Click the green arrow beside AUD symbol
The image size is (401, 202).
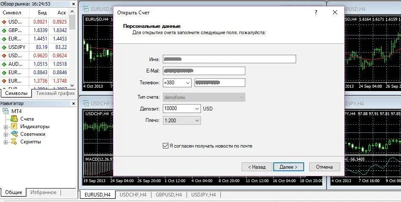(4, 64)
